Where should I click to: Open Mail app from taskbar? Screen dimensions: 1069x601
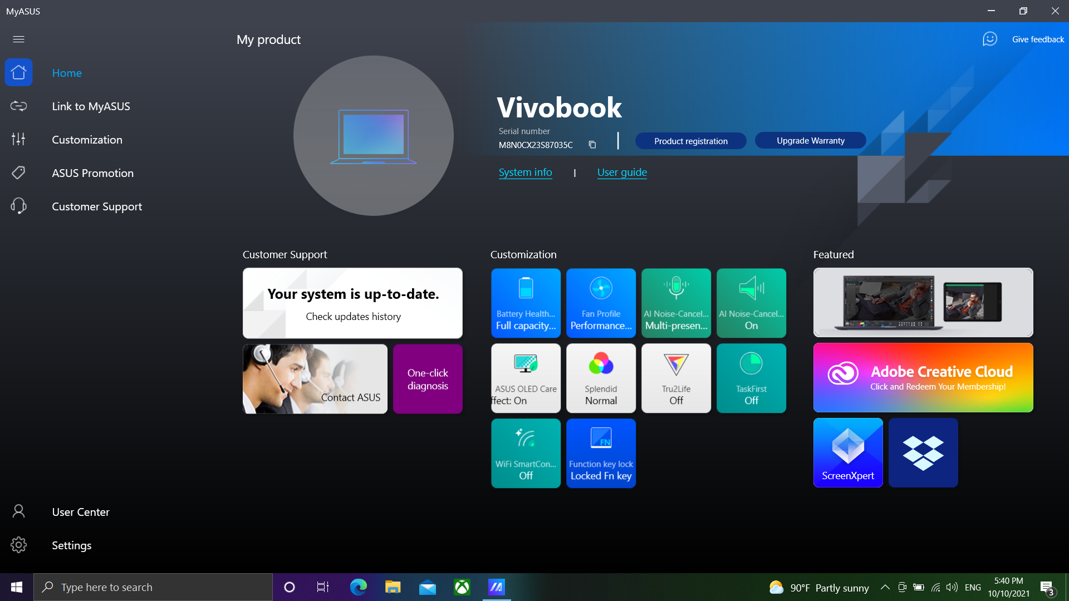click(x=427, y=587)
